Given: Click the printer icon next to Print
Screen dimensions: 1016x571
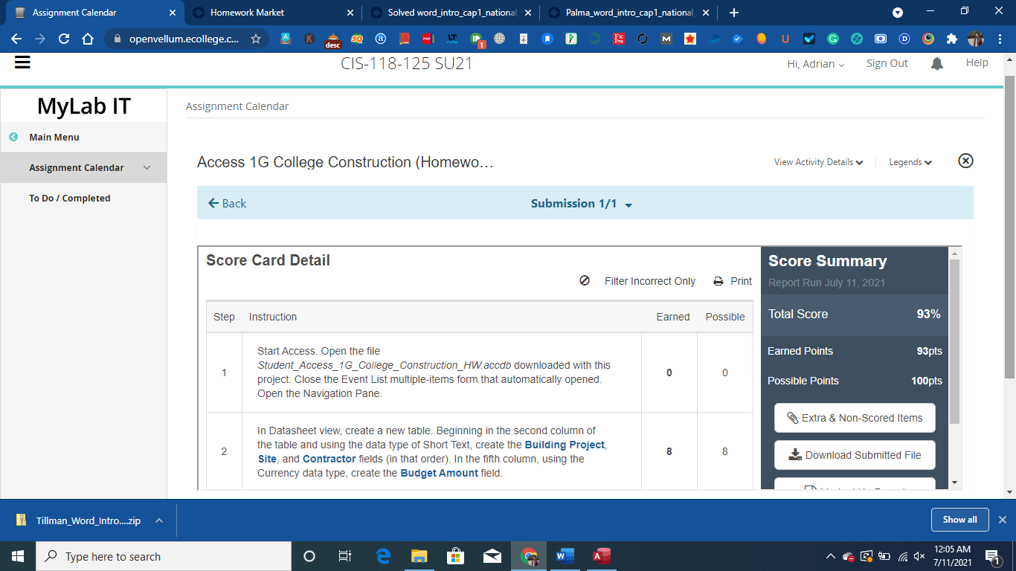Looking at the screenshot, I should tap(718, 281).
